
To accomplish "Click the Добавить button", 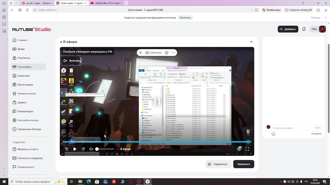I will click(288, 29).
